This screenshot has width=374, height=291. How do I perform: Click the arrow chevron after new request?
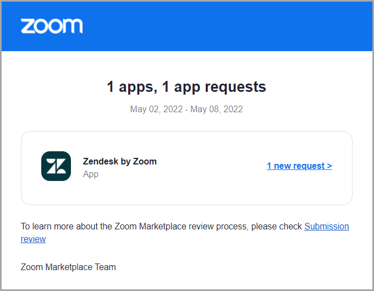pyautogui.click(x=329, y=166)
